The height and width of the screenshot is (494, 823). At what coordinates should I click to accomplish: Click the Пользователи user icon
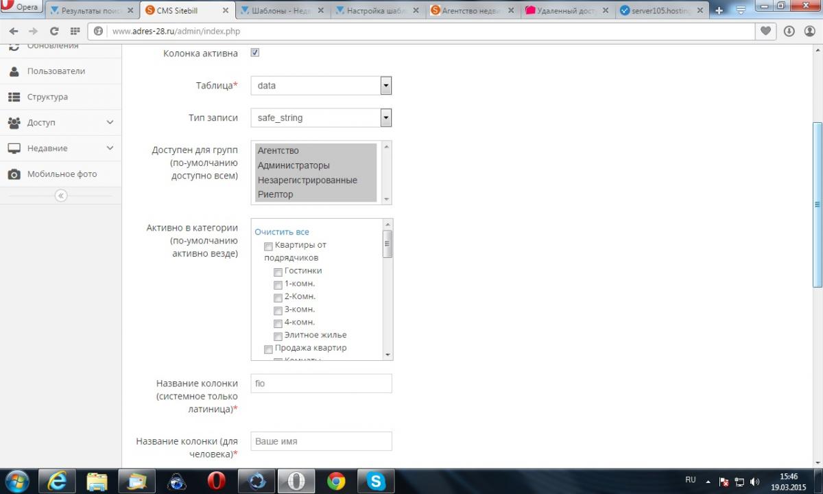pos(14,71)
